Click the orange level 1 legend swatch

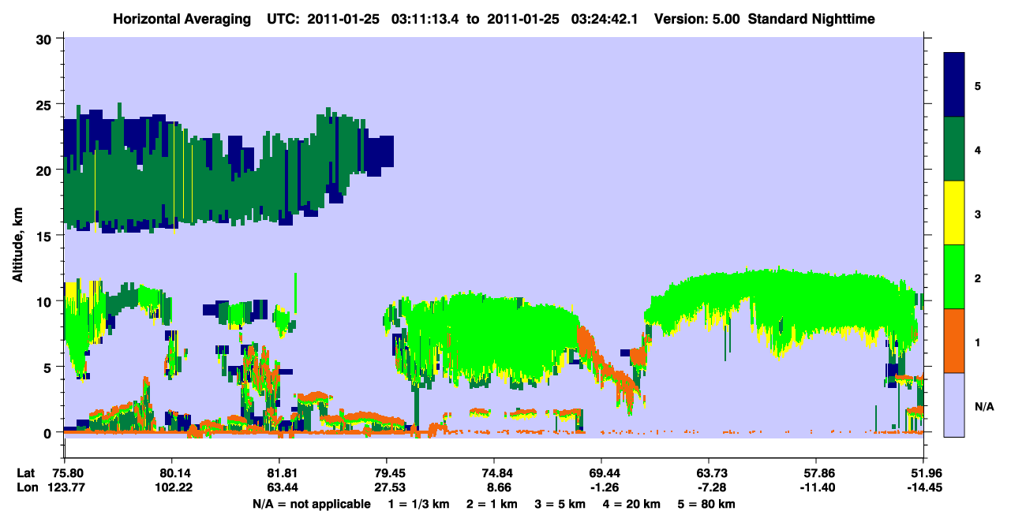[x=954, y=340]
